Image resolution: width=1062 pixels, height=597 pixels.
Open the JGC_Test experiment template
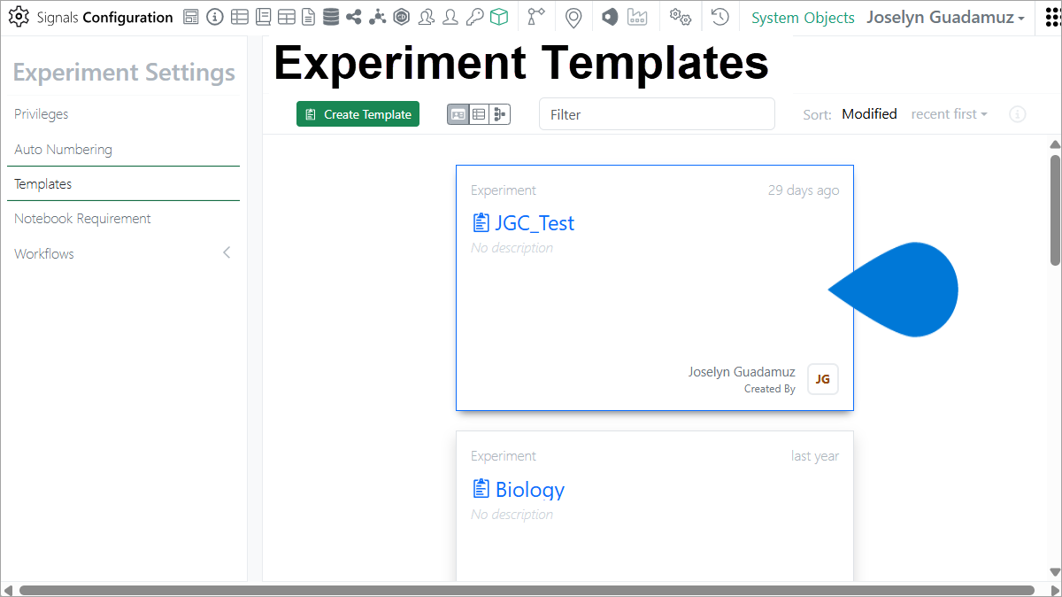535,222
